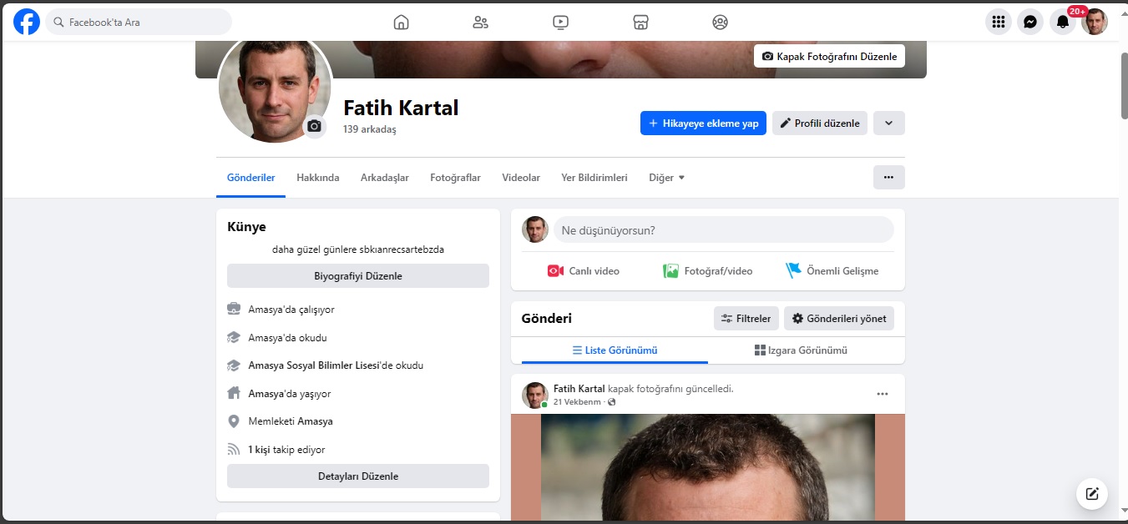
Task: Click Fatih Kartal name in the post header
Action: coord(579,389)
